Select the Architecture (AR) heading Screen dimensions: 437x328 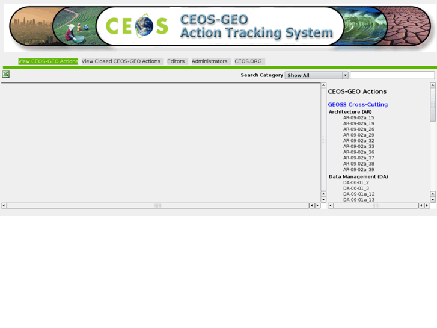coord(350,112)
